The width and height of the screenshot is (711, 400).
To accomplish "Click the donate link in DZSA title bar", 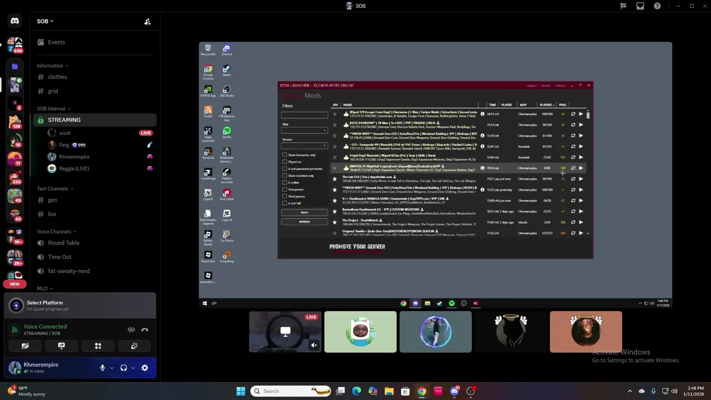I will pos(546,86).
